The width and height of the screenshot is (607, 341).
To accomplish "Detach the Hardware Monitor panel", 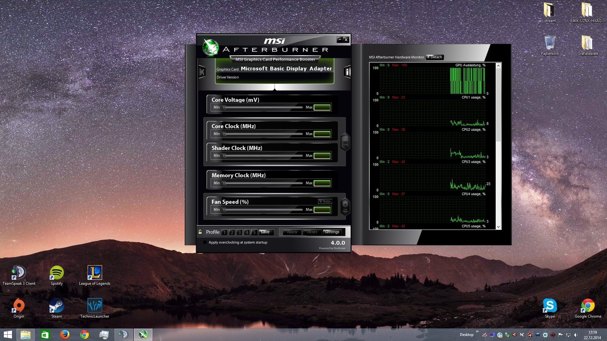I will [435, 57].
